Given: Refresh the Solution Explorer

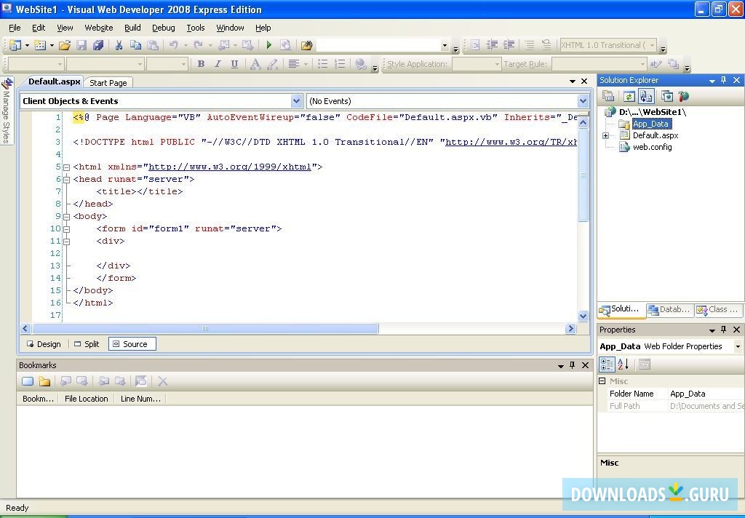Looking at the screenshot, I should coord(629,96).
